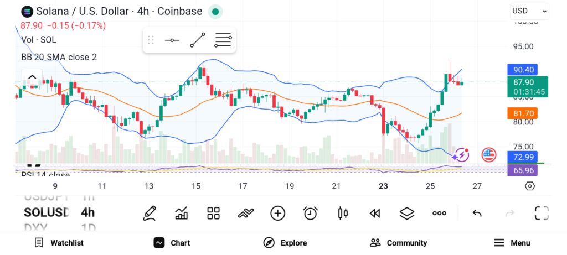Viewport: 567px width, 255px height.
Task: Create an alert with alarm clock icon
Action: 310,213
